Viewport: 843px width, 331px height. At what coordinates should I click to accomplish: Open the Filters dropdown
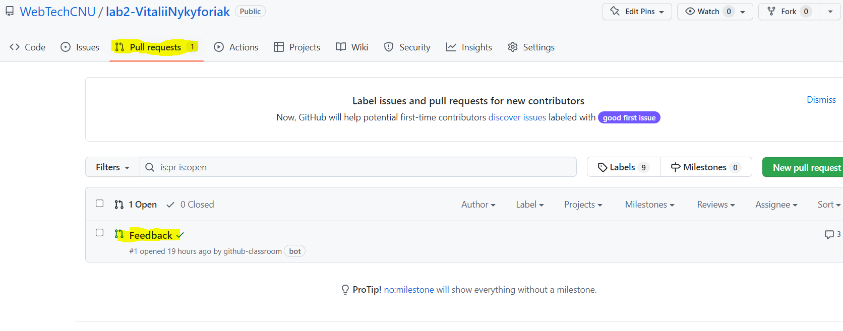(113, 167)
